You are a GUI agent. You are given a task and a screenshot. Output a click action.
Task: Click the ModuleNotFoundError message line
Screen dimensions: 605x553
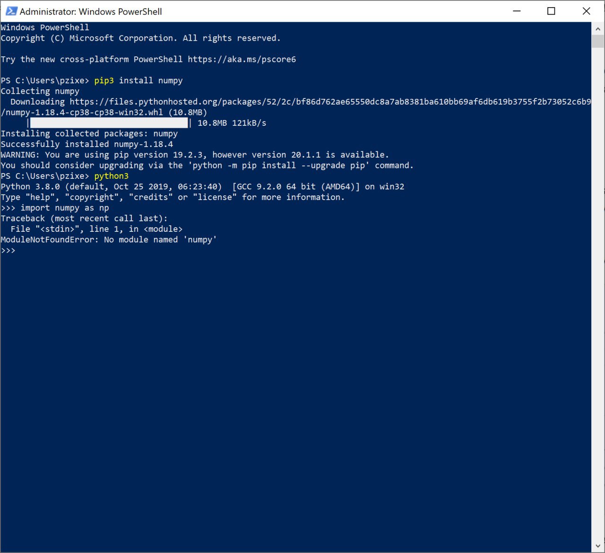pos(109,240)
